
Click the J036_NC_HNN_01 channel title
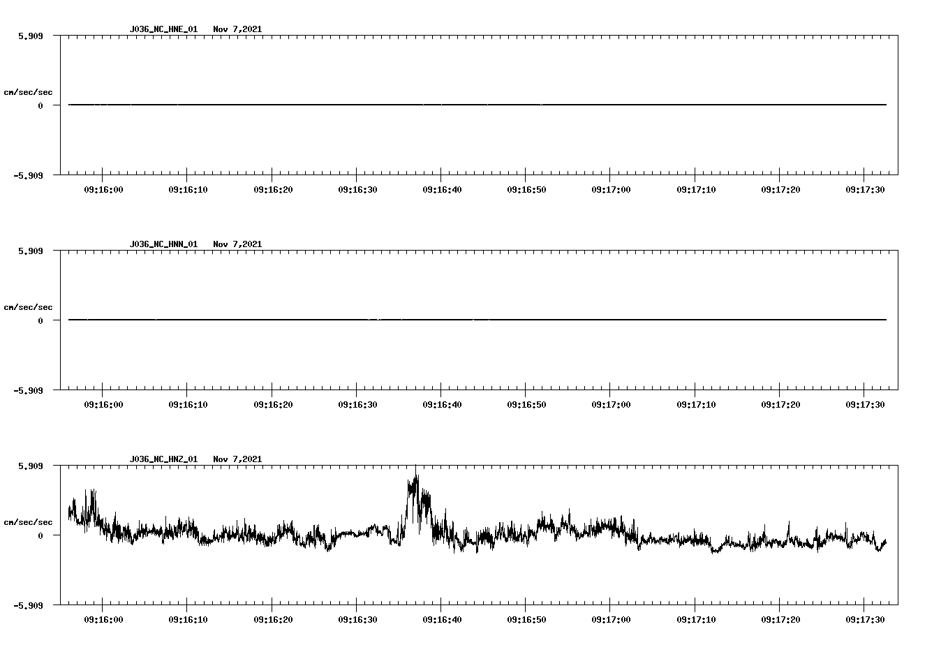point(163,244)
